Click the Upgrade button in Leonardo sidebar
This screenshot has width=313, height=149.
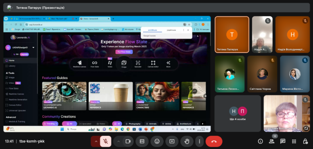click(x=24, y=54)
